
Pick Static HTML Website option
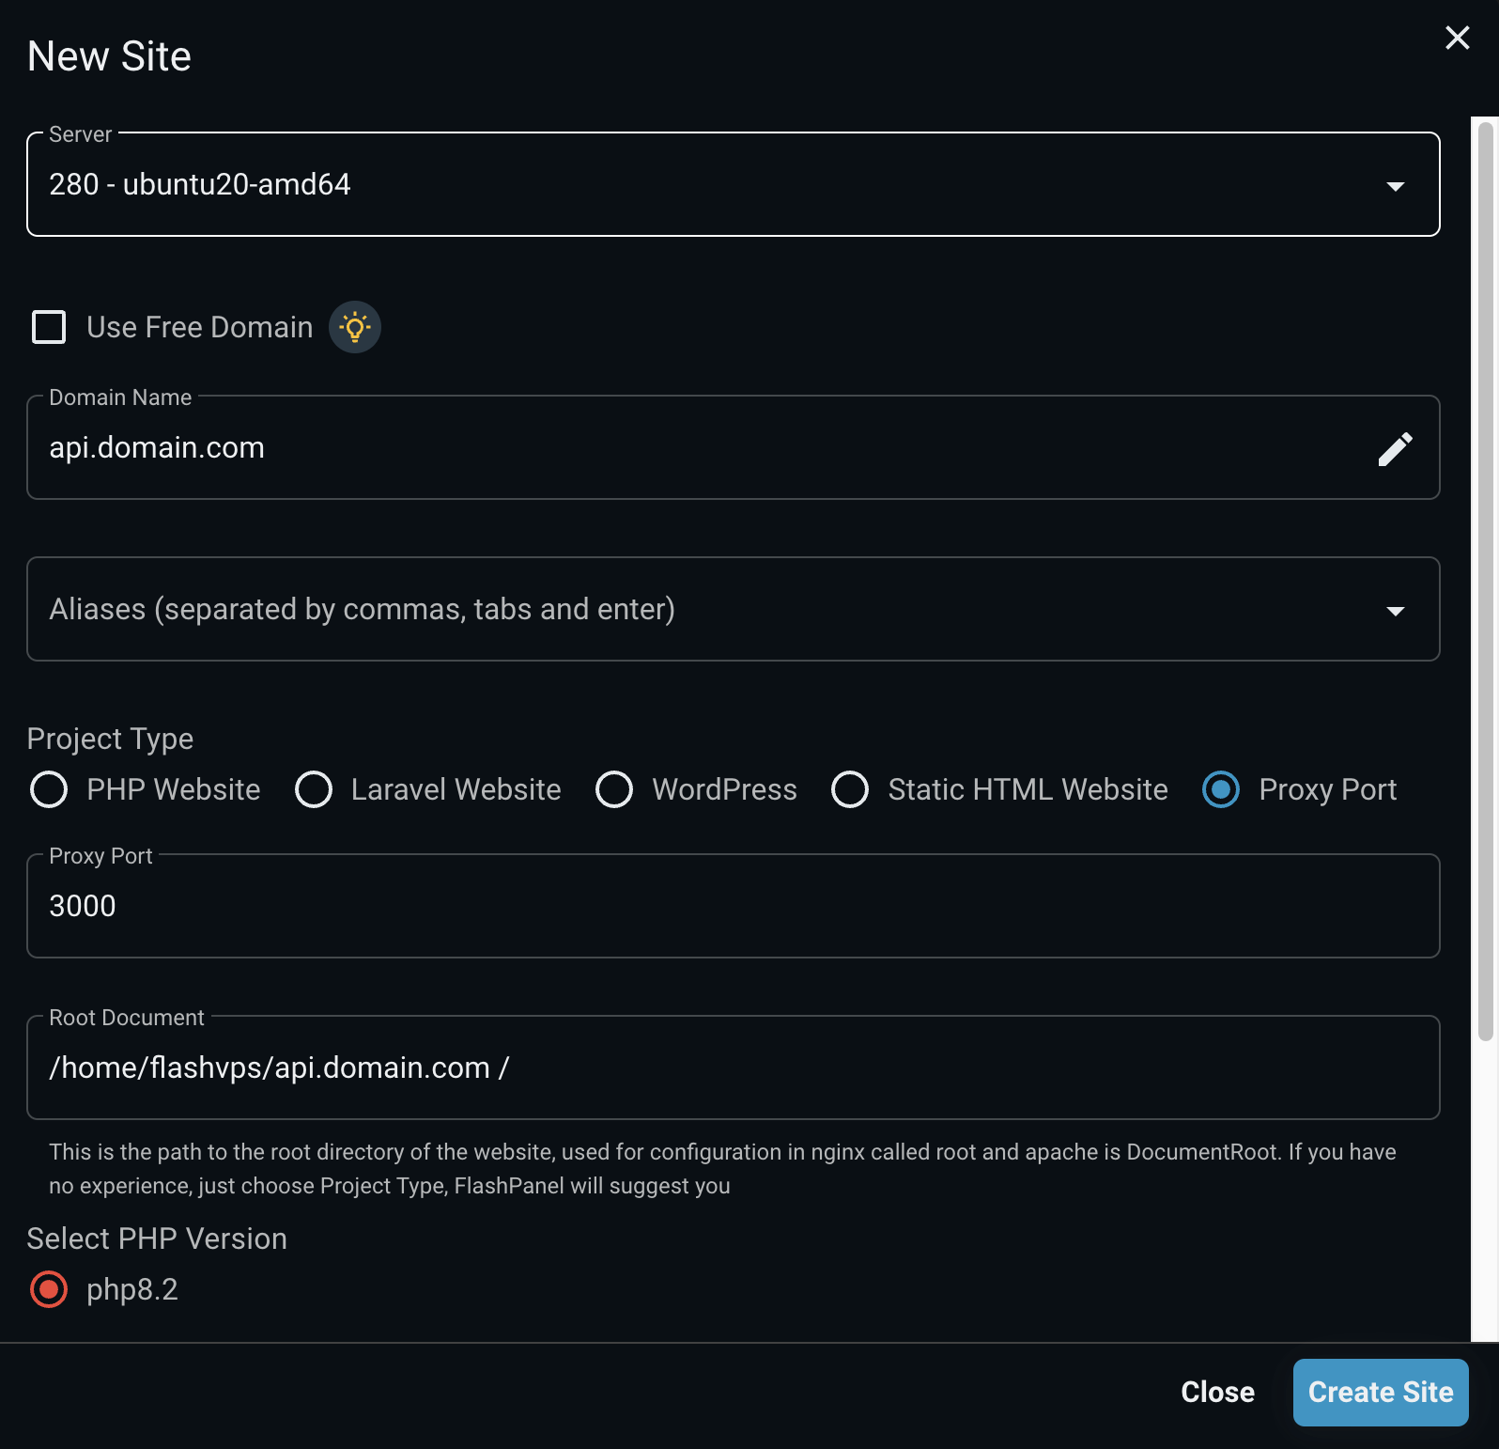(850, 789)
